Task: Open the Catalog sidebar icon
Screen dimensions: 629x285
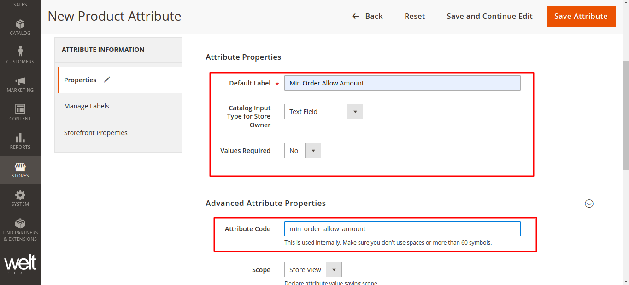Action: [x=20, y=24]
